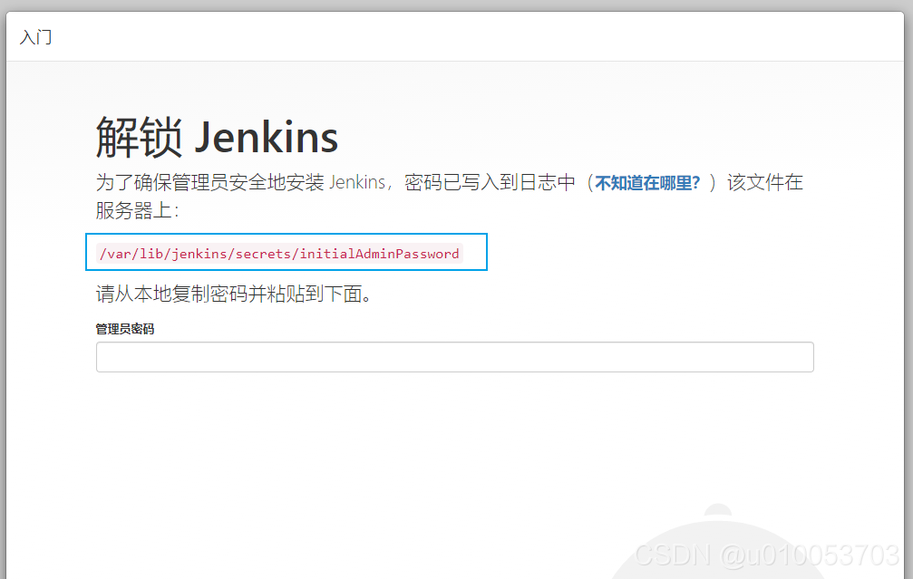
Task: Click the "入门" dialog header title
Action: tap(35, 37)
